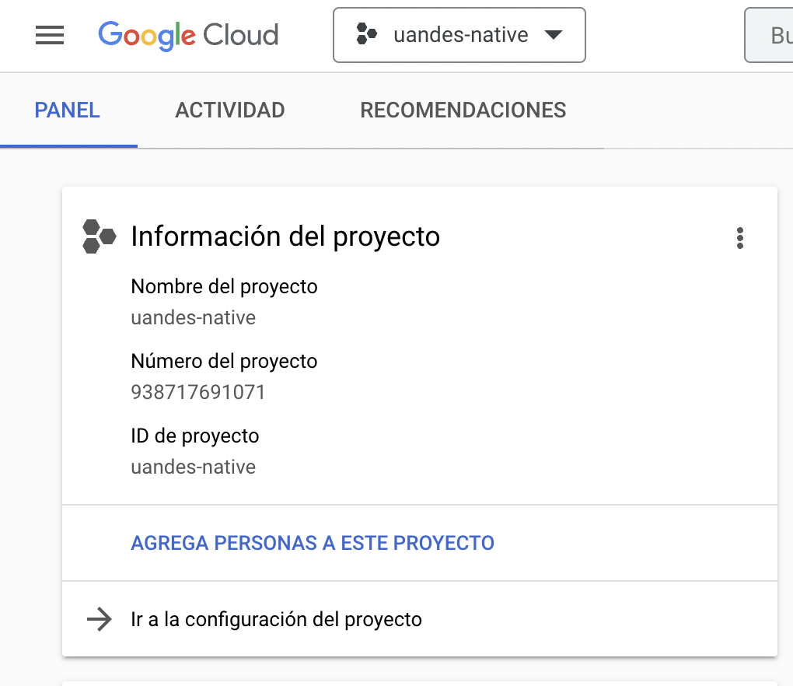The height and width of the screenshot is (686, 793).
Task: Open the three-dot menu on project card
Action: (740, 238)
